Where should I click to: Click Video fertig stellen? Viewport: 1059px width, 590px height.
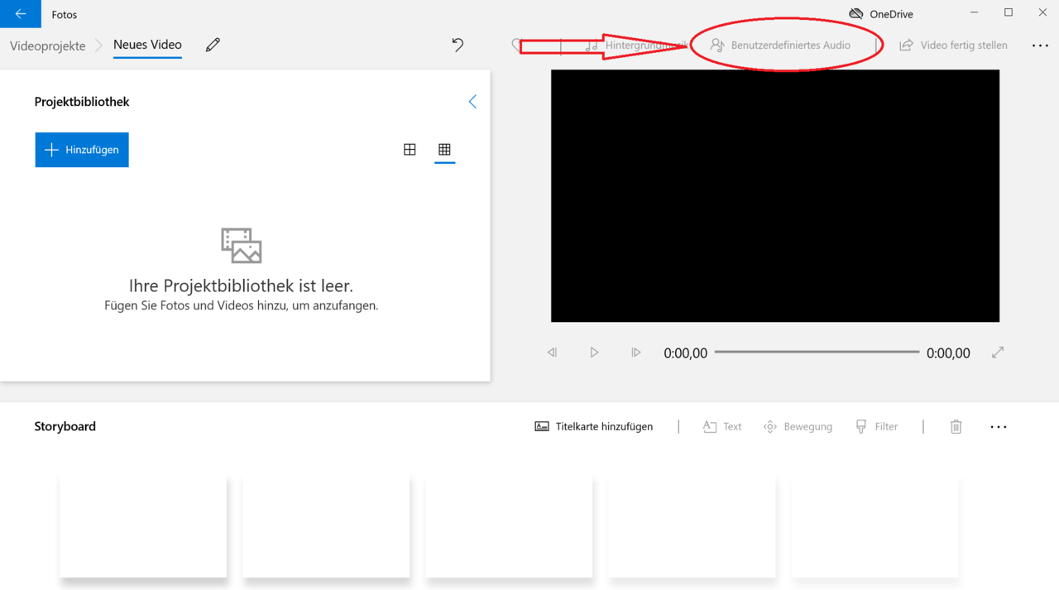(x=953, y=45)
